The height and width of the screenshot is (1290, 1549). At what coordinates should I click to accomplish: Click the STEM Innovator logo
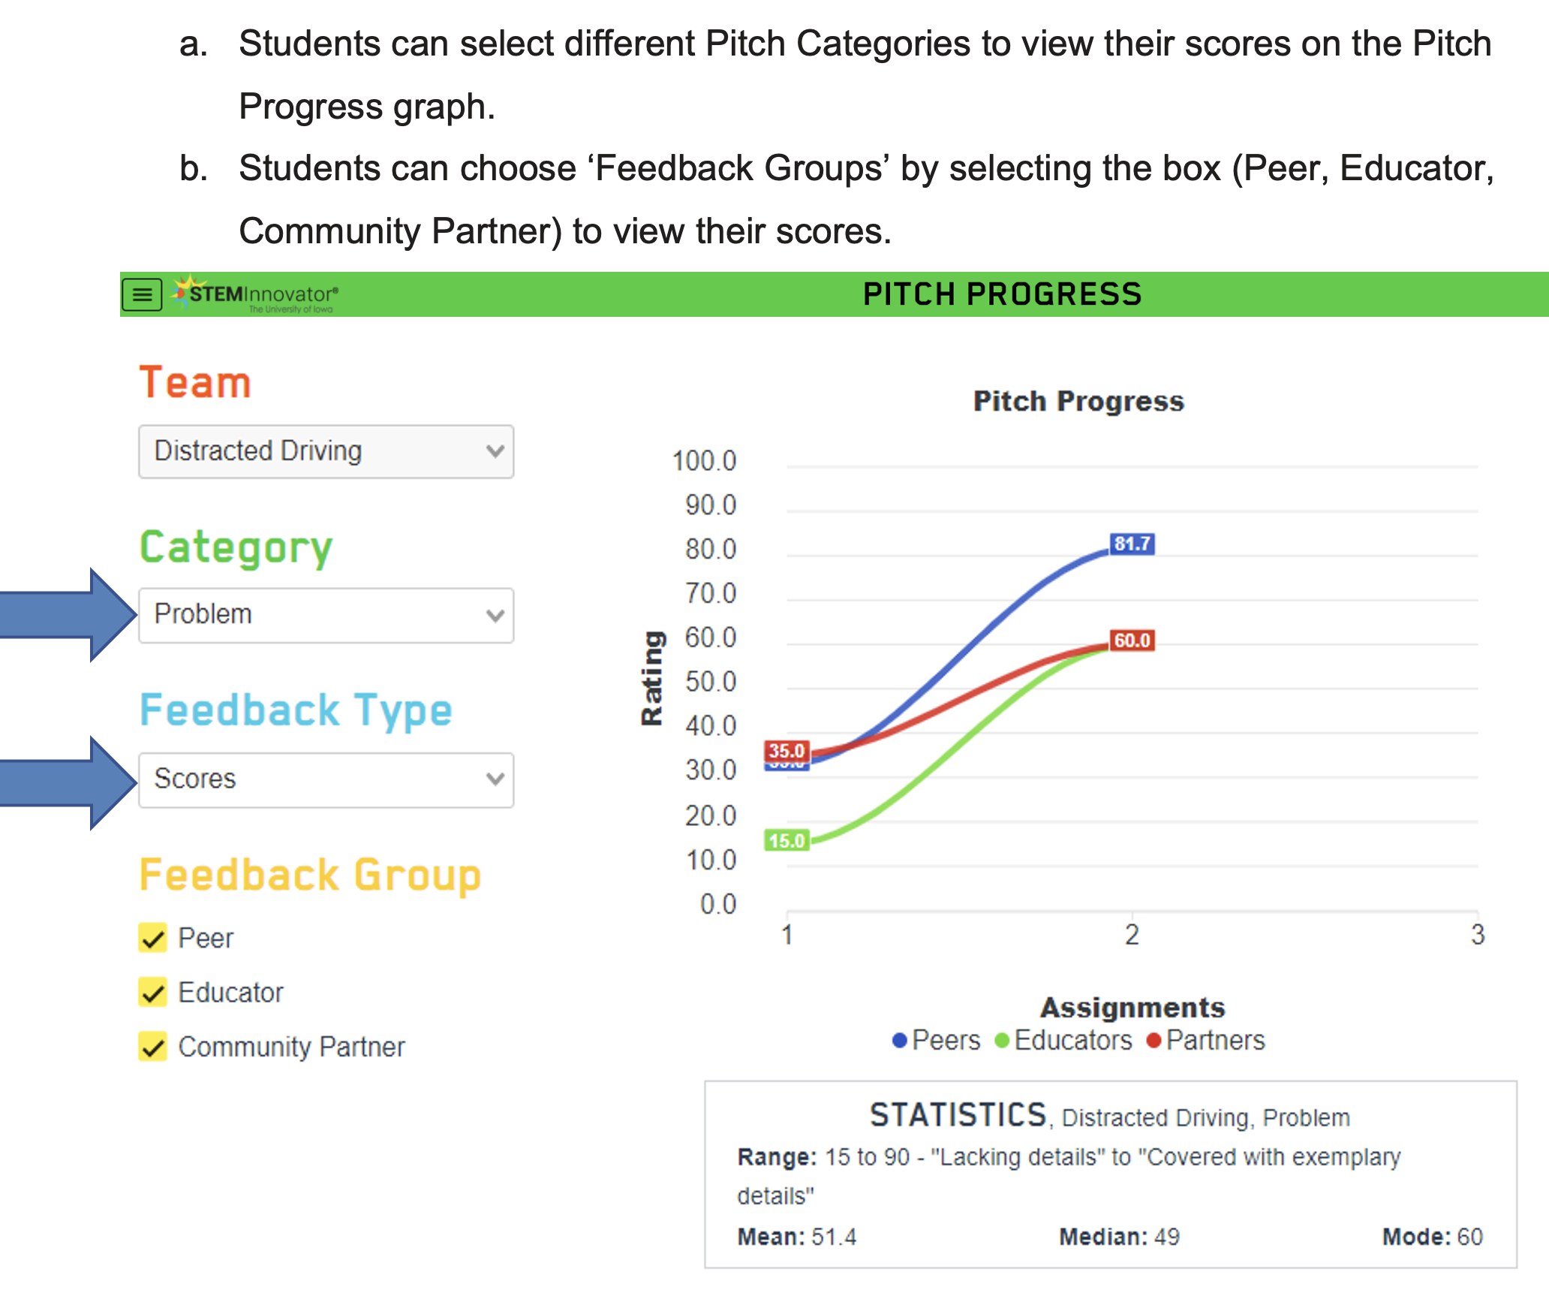pos(255,294)
